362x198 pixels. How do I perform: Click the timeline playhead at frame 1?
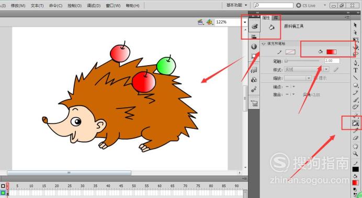(8, 186)
